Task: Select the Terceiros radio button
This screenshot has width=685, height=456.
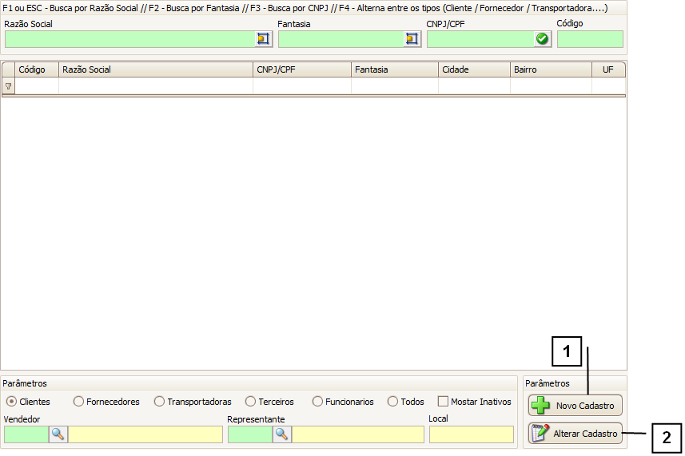Action: [251, 402]
